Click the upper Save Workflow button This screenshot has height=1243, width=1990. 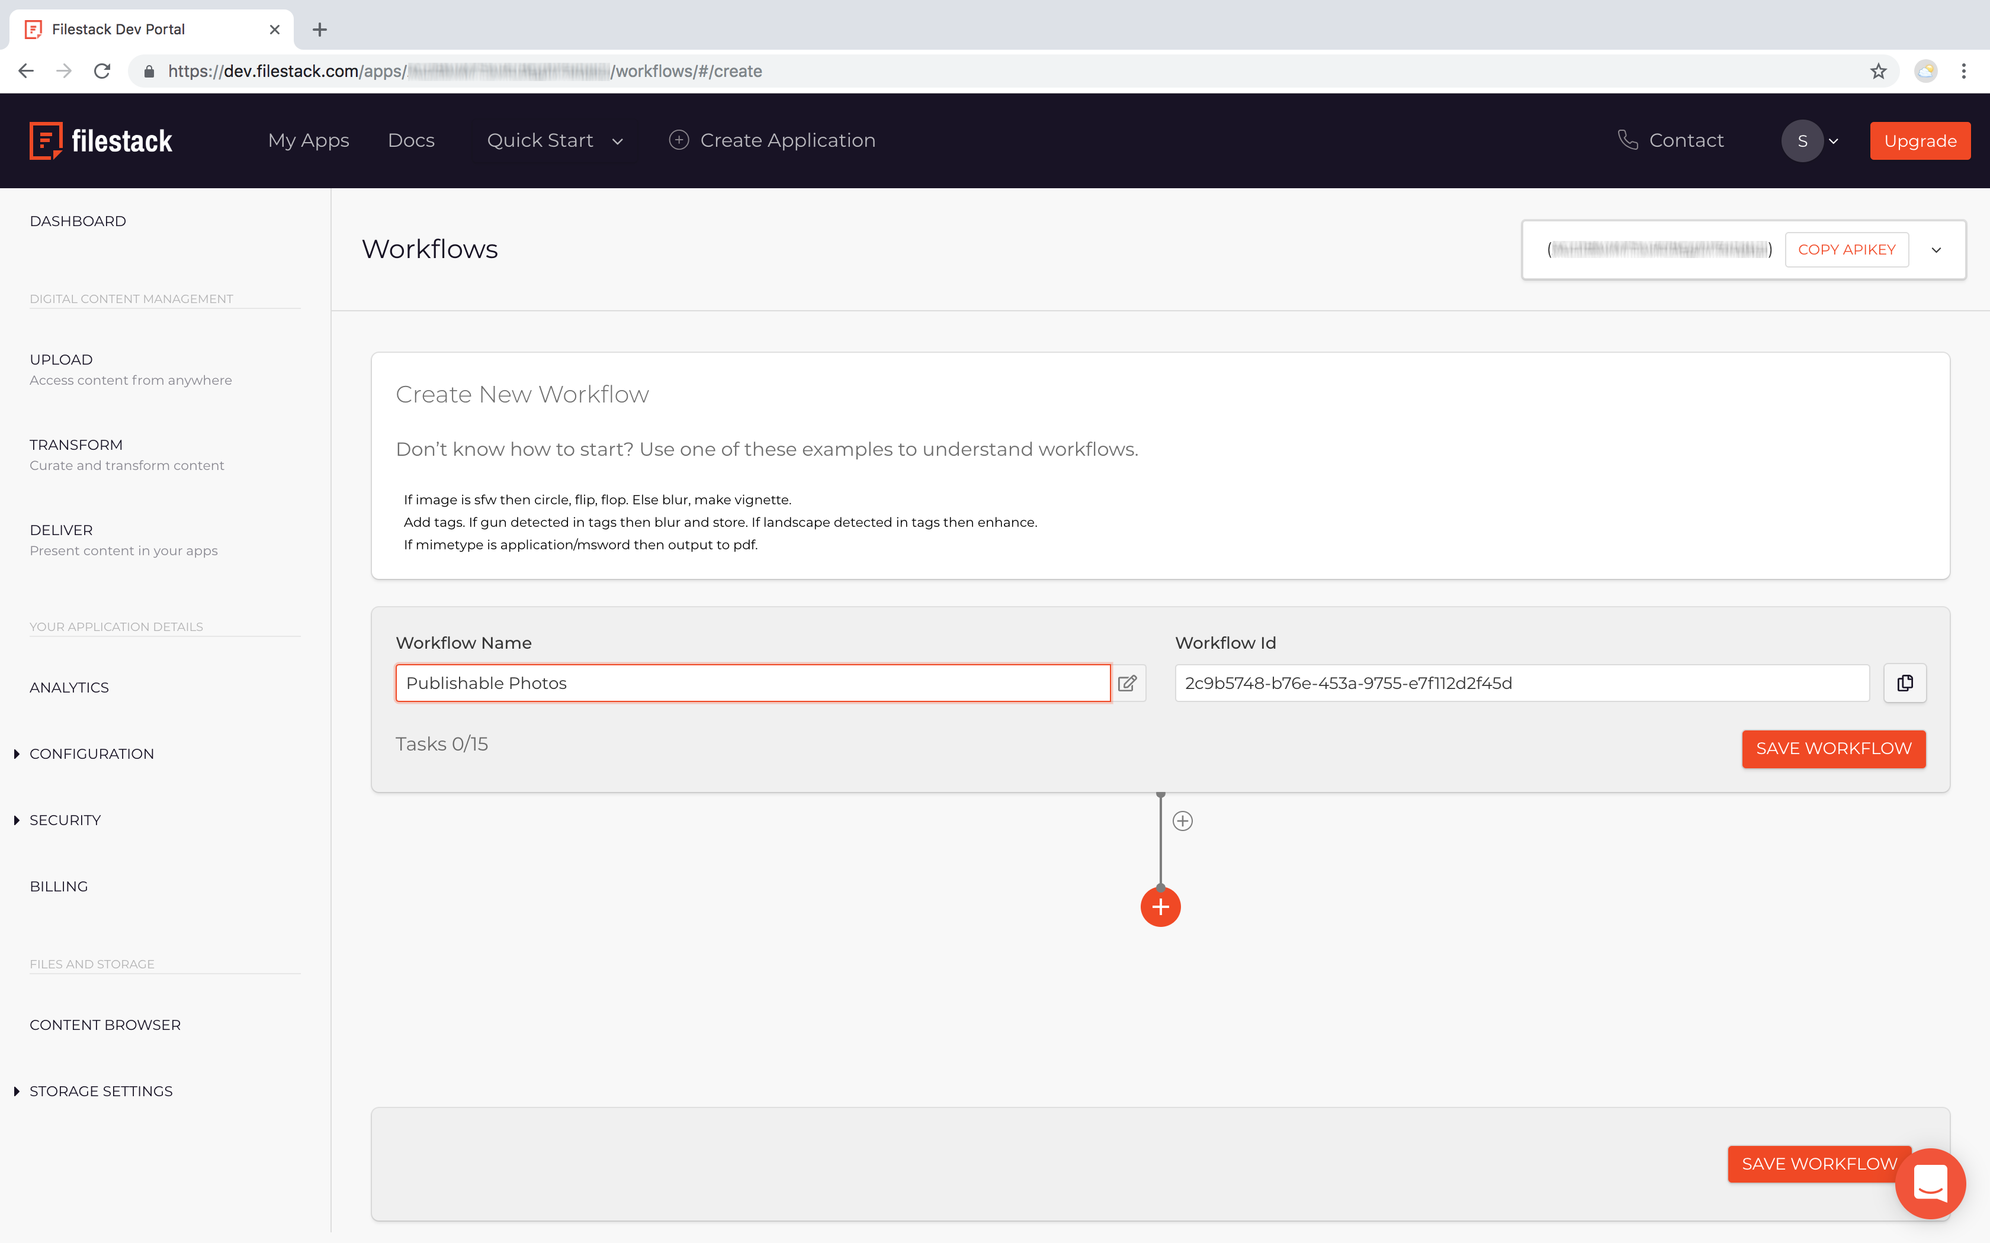1833,749
